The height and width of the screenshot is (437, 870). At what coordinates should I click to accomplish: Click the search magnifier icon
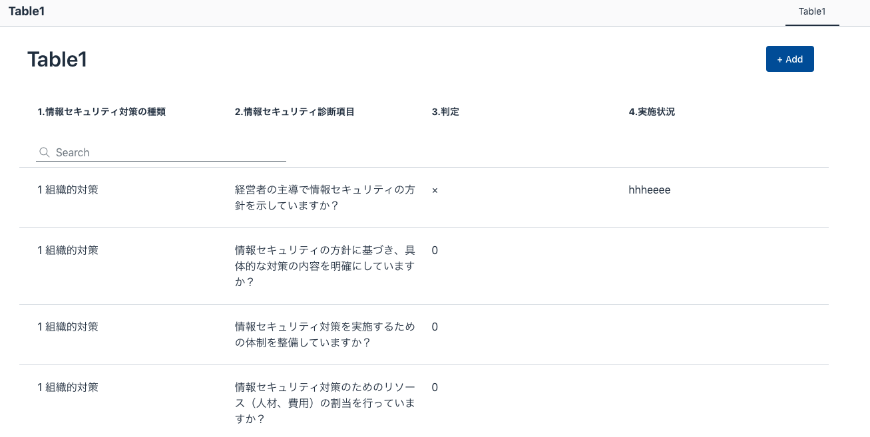pos(45,152)
